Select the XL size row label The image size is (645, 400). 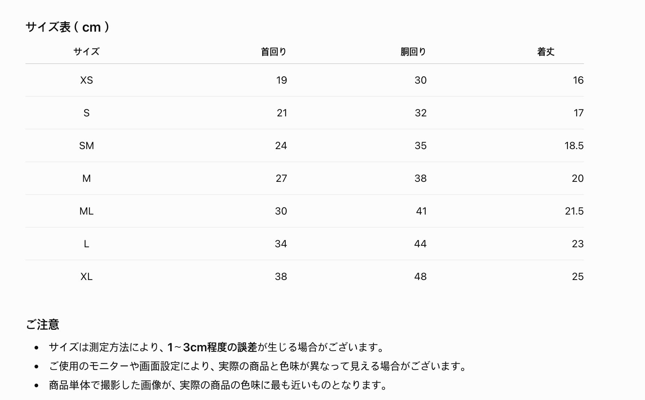(x=87, y=276)
